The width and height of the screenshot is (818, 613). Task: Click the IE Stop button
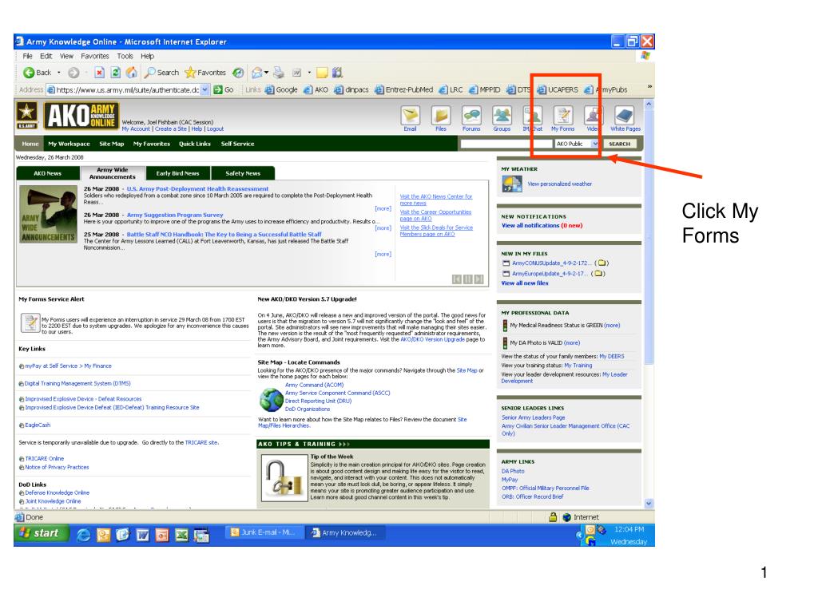coord(99,73)
